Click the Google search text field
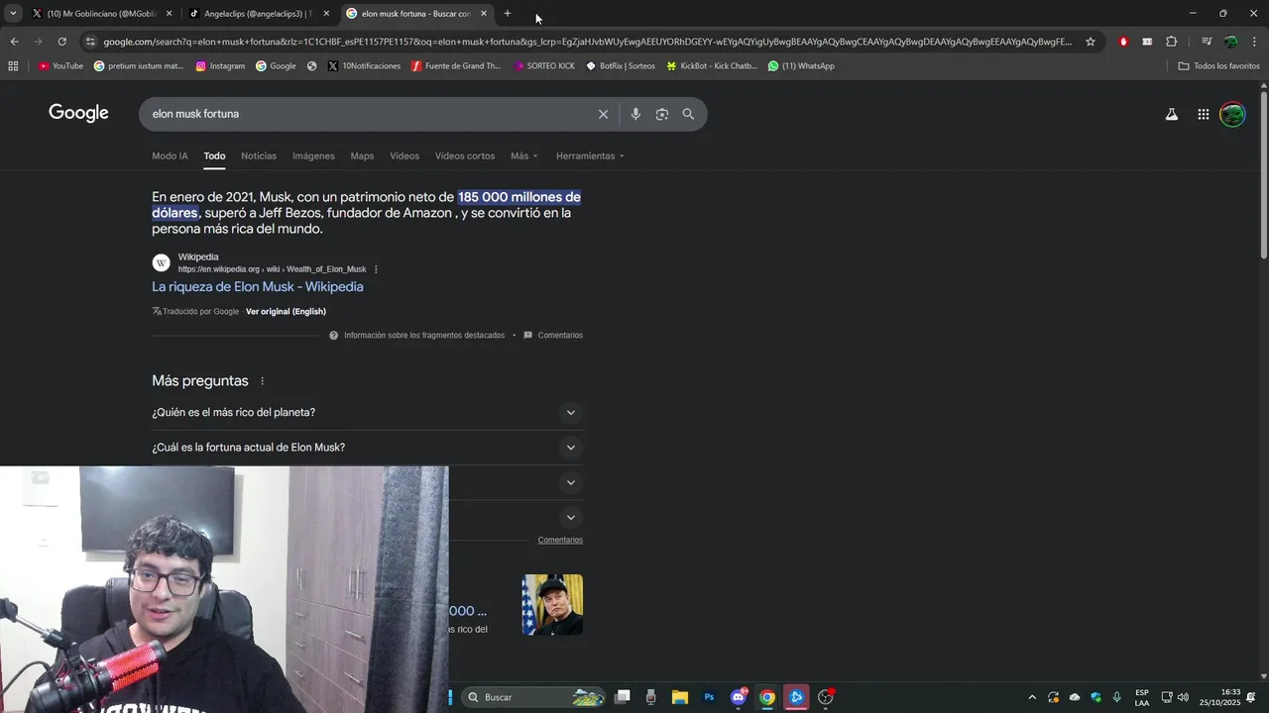Viewport: 1269px width, 713px height. (x=367, y=114)
